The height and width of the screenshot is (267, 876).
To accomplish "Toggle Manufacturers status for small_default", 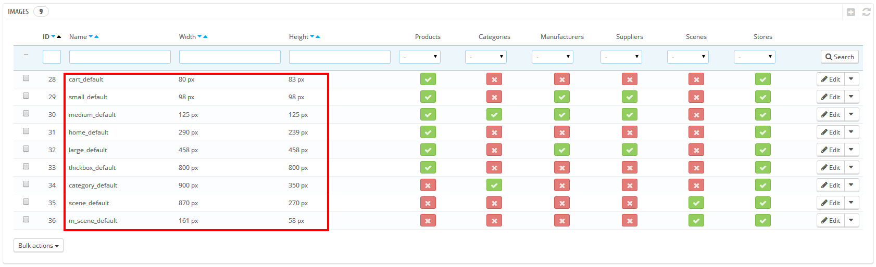I will click(x=562, y=97).
